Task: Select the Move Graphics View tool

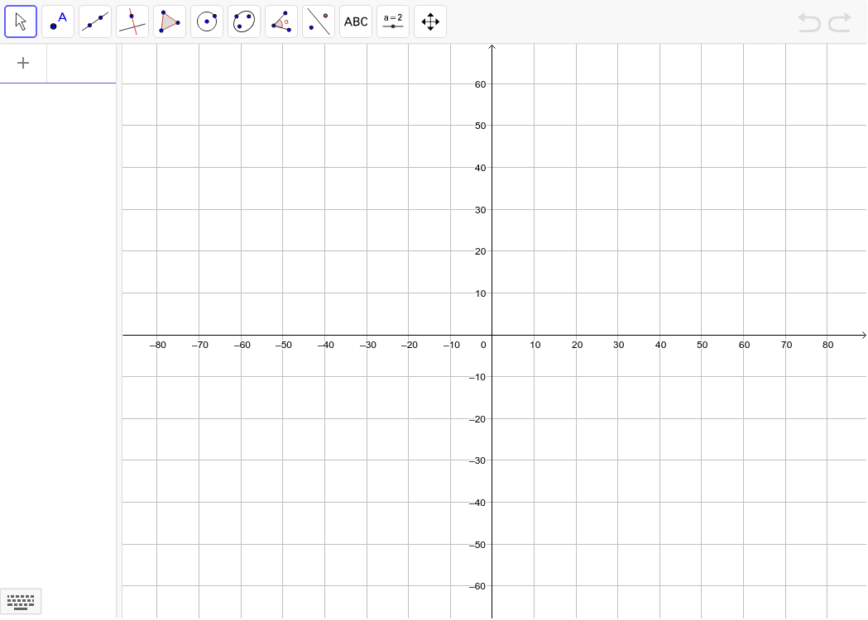Action: tap(430, 21)
